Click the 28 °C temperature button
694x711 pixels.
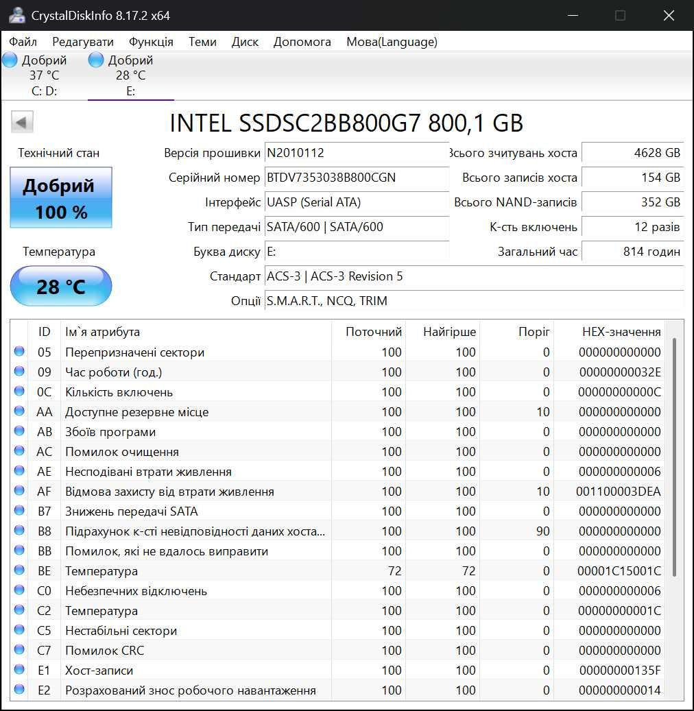(x=61, y=286)
